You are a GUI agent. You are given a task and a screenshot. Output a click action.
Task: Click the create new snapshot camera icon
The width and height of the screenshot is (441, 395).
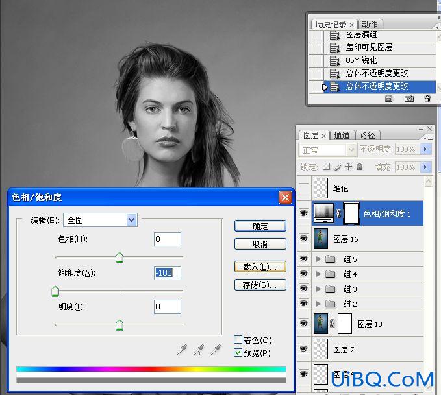(409, 99)
